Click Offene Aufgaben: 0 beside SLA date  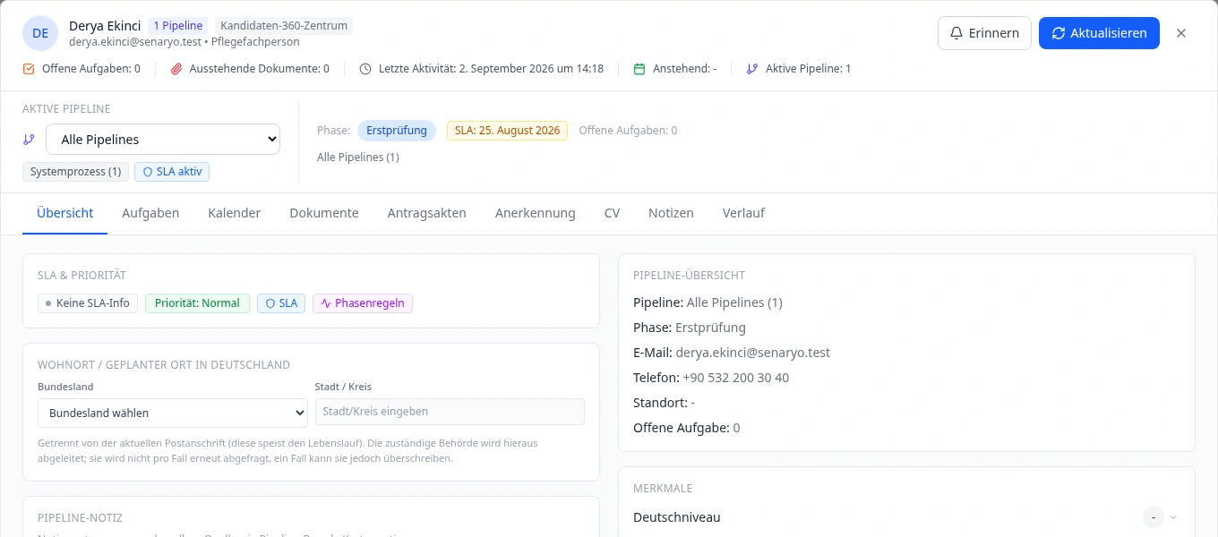click(628, 131)
